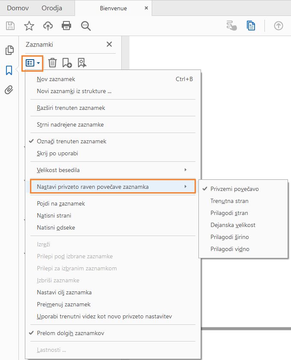Toggle 'Označi trenuten zaznamek' option
Screen dimensions: 291x360
[x=72, y=141]
